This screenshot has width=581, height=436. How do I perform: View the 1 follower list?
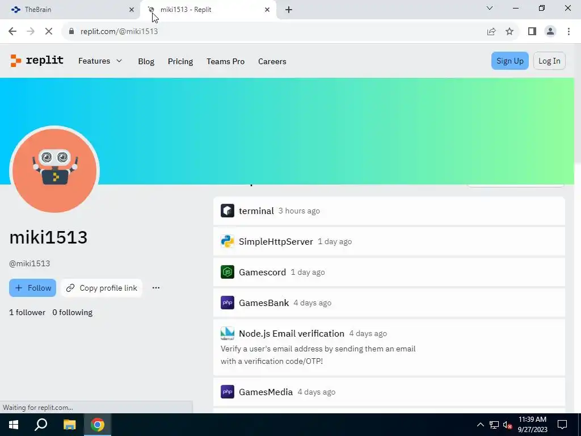pyautogui.click(x=27, y=312)
